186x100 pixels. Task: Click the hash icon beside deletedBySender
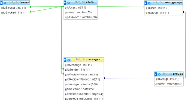coord(66,94)
